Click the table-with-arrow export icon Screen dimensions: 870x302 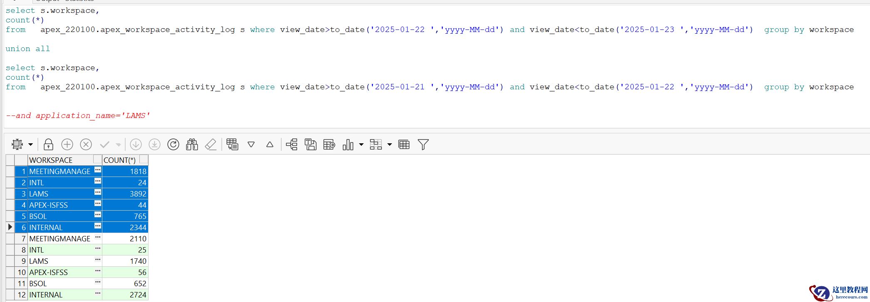tap(329, 145)
